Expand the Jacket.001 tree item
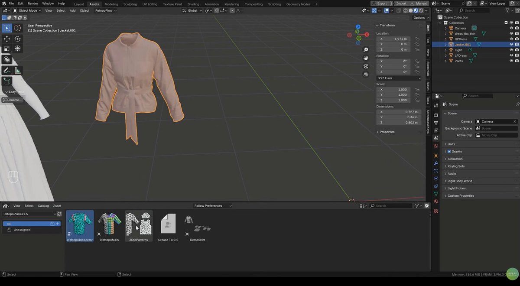This screenshot has height=286, width=520. pos(445,45)
